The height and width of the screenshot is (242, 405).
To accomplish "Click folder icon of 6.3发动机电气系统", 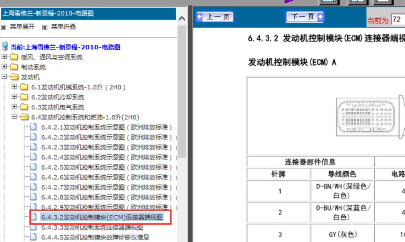I will [24, 107].
